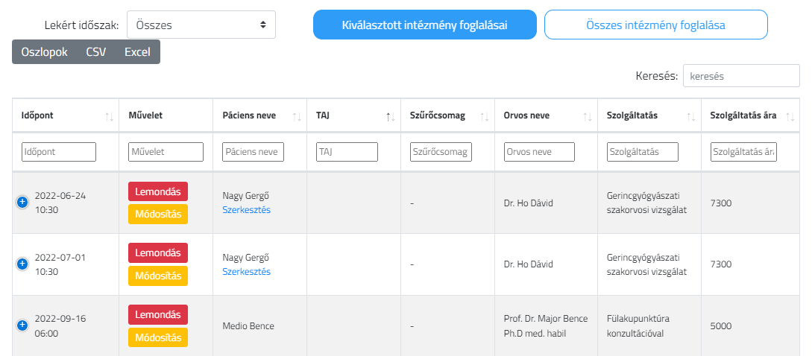The height and width of the screenshot is (356, 812).
Task: Focus the Keresés search field
Action: [741, 76]
